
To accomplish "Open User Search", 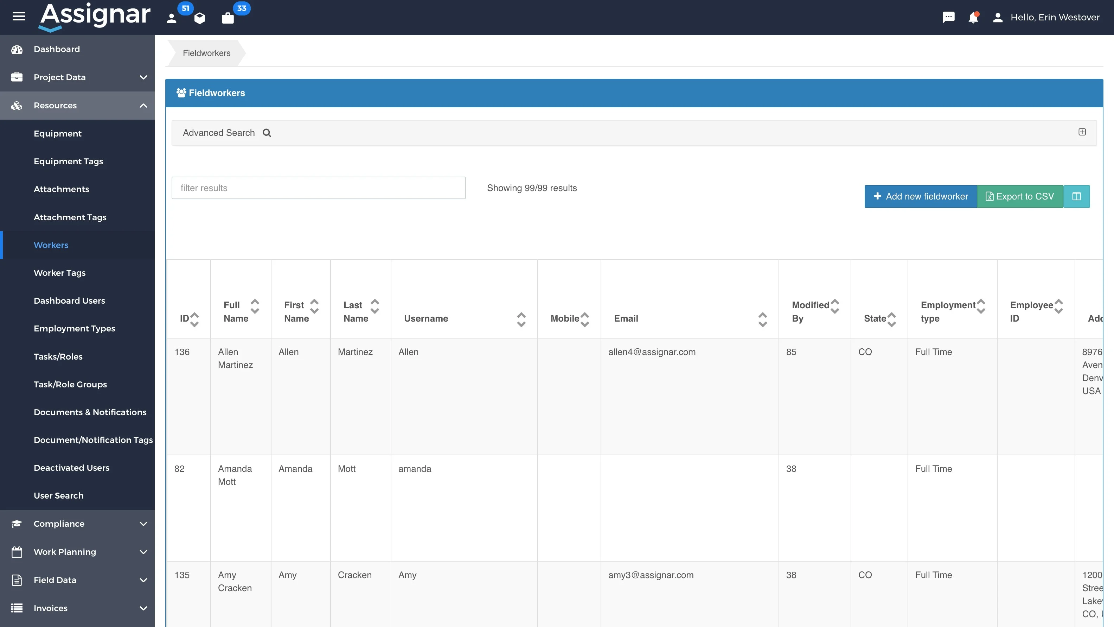I will [x=77, y=495].
